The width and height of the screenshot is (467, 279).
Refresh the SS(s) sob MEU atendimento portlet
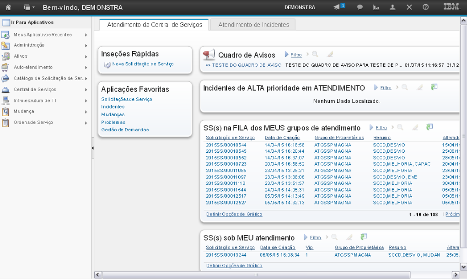(364, 237)
